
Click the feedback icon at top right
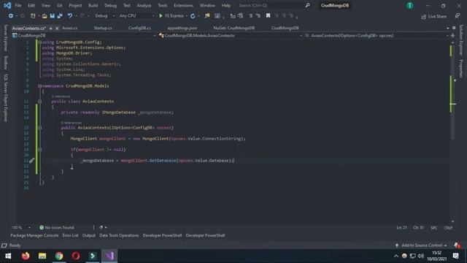point(458,16)
